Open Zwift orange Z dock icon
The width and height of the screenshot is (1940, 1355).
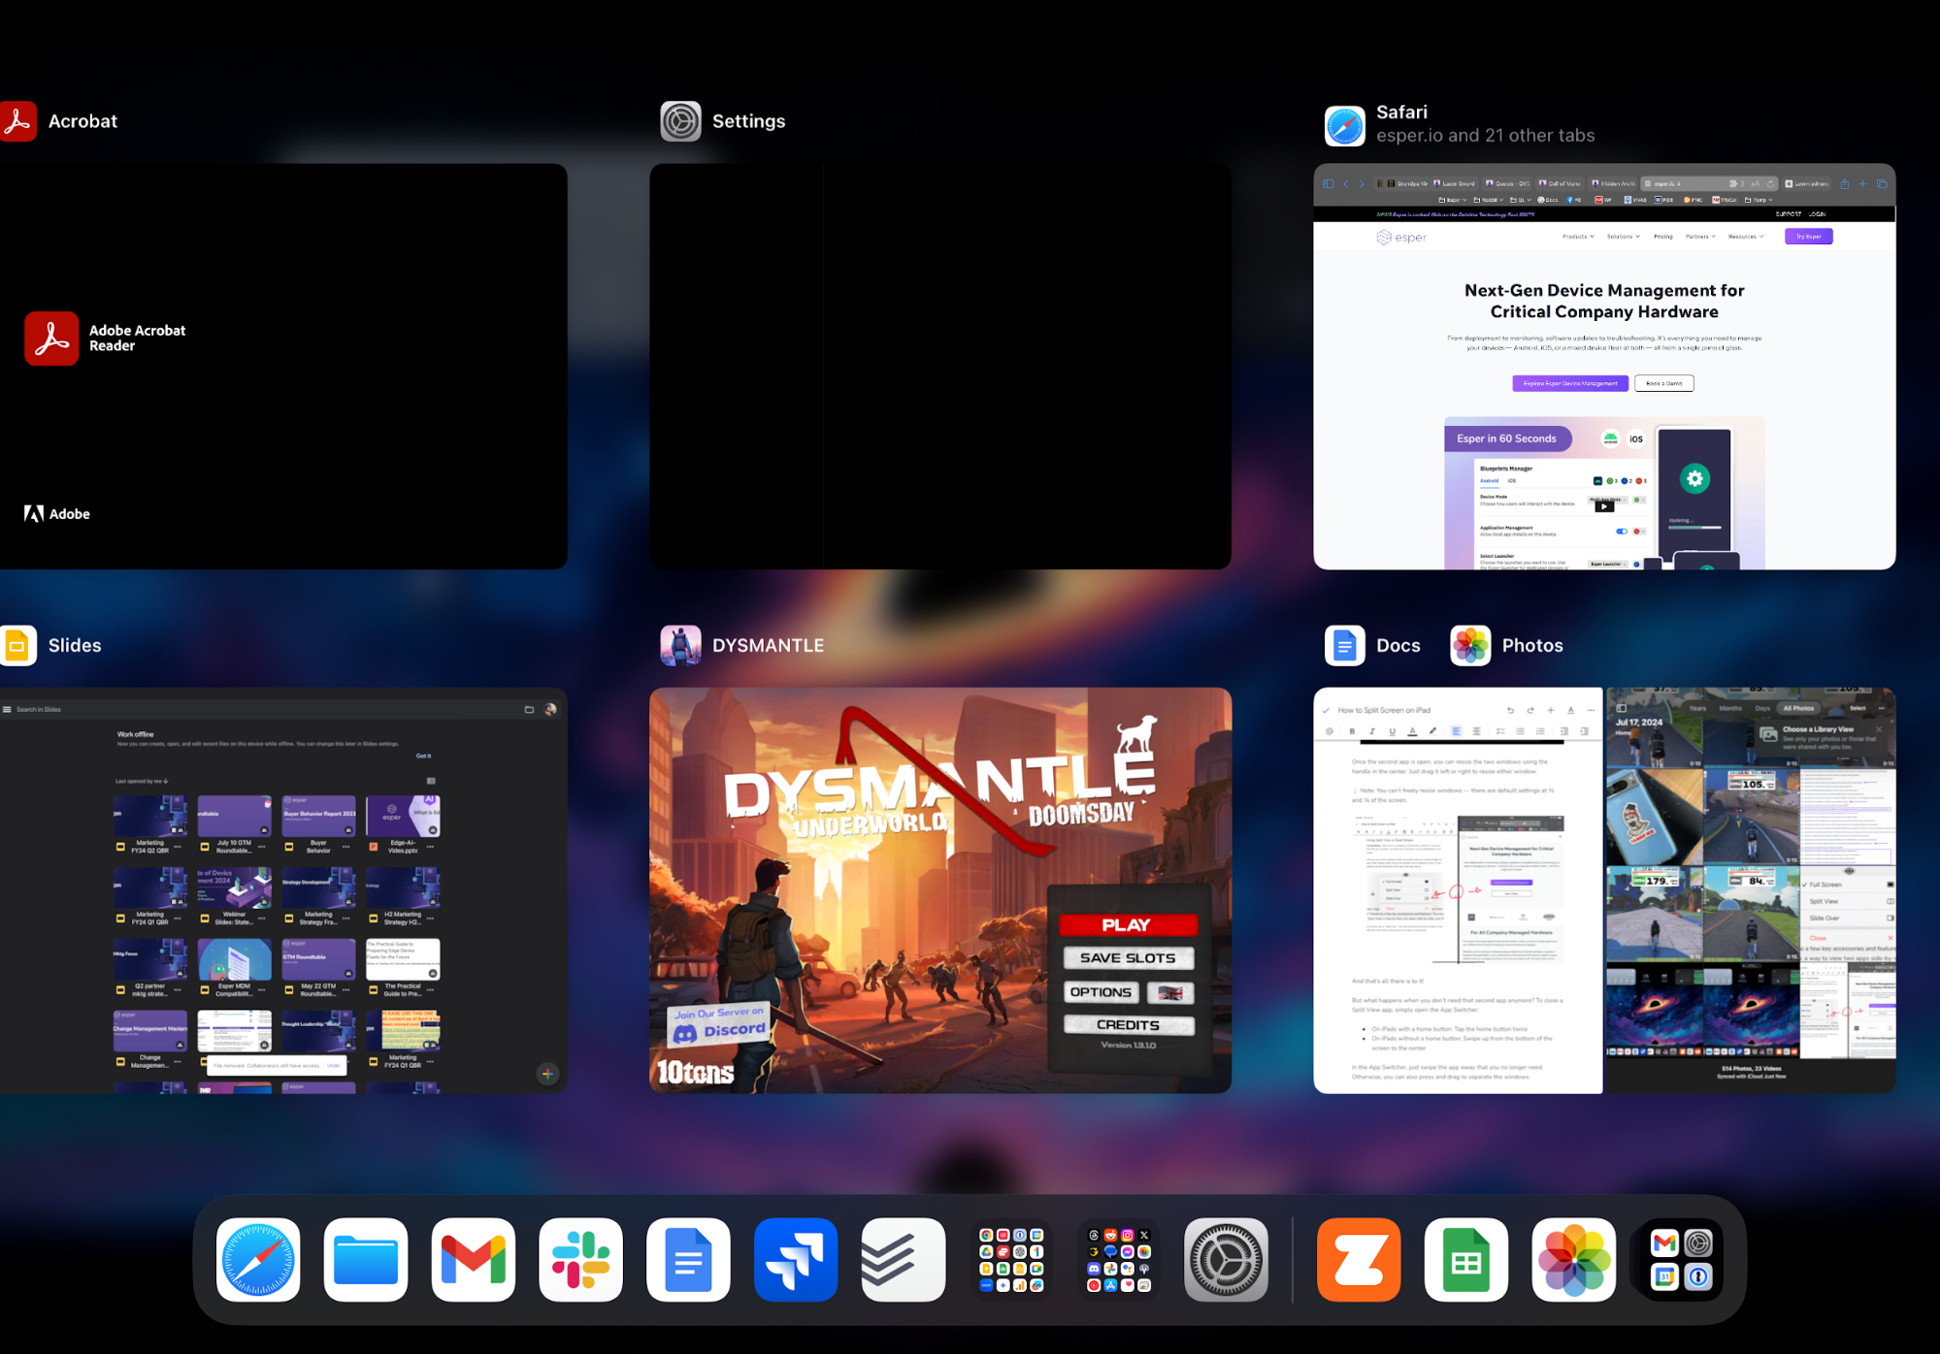(1358, 1259)
